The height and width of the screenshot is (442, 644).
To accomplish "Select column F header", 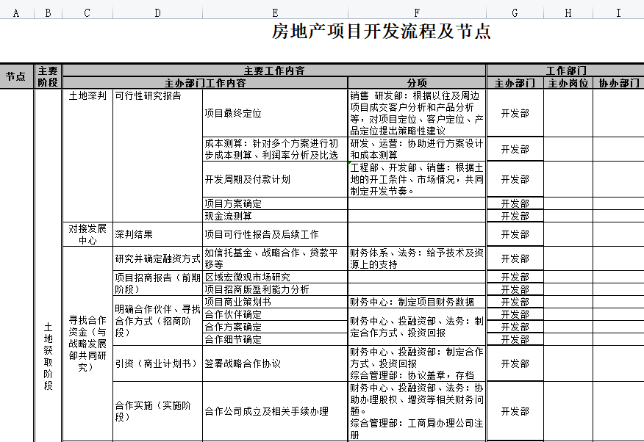I will 417,13.
